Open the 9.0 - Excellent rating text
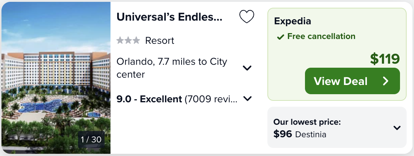The image size is (414, 156). [149, 99]
